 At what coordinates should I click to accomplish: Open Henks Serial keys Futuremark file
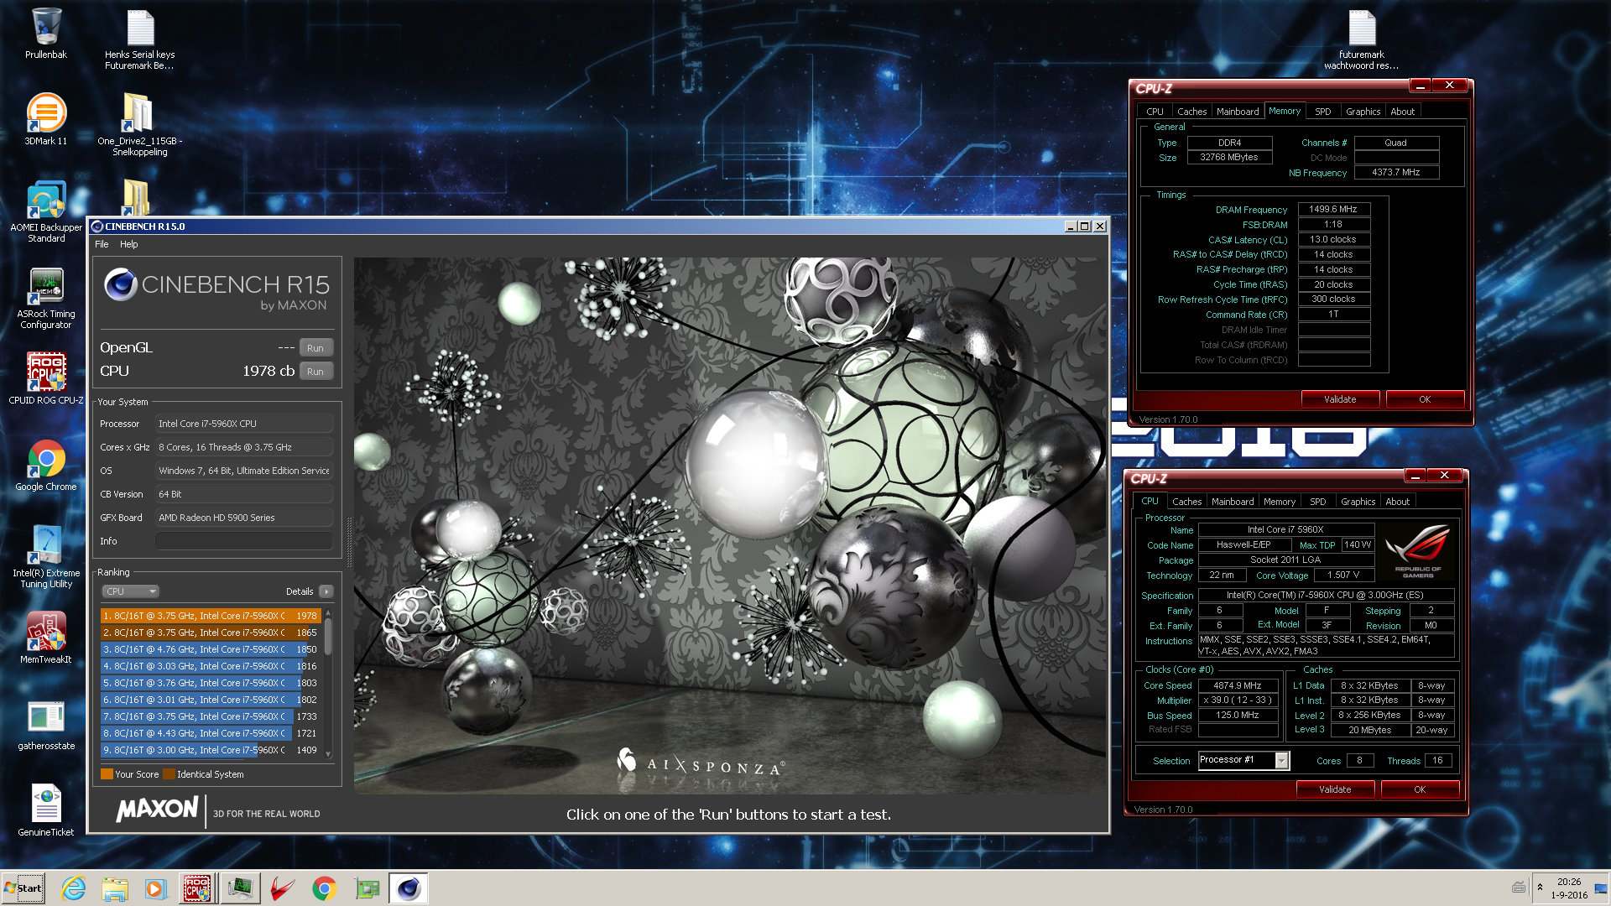pos(139,39)
